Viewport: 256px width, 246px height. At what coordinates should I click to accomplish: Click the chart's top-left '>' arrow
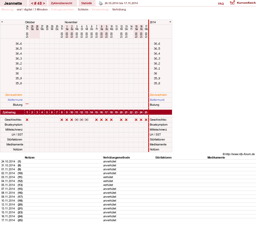(x=2, y=22)
